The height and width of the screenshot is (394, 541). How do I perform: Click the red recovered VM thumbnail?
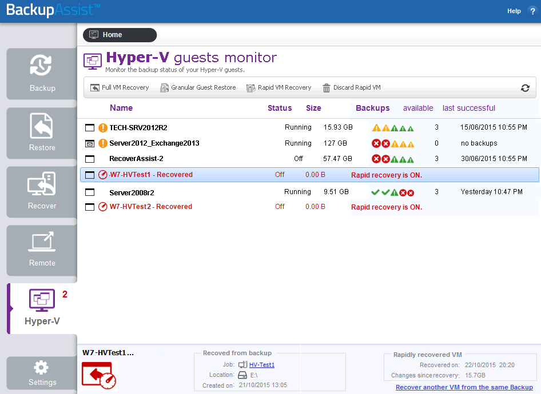(x=99, y=376)
